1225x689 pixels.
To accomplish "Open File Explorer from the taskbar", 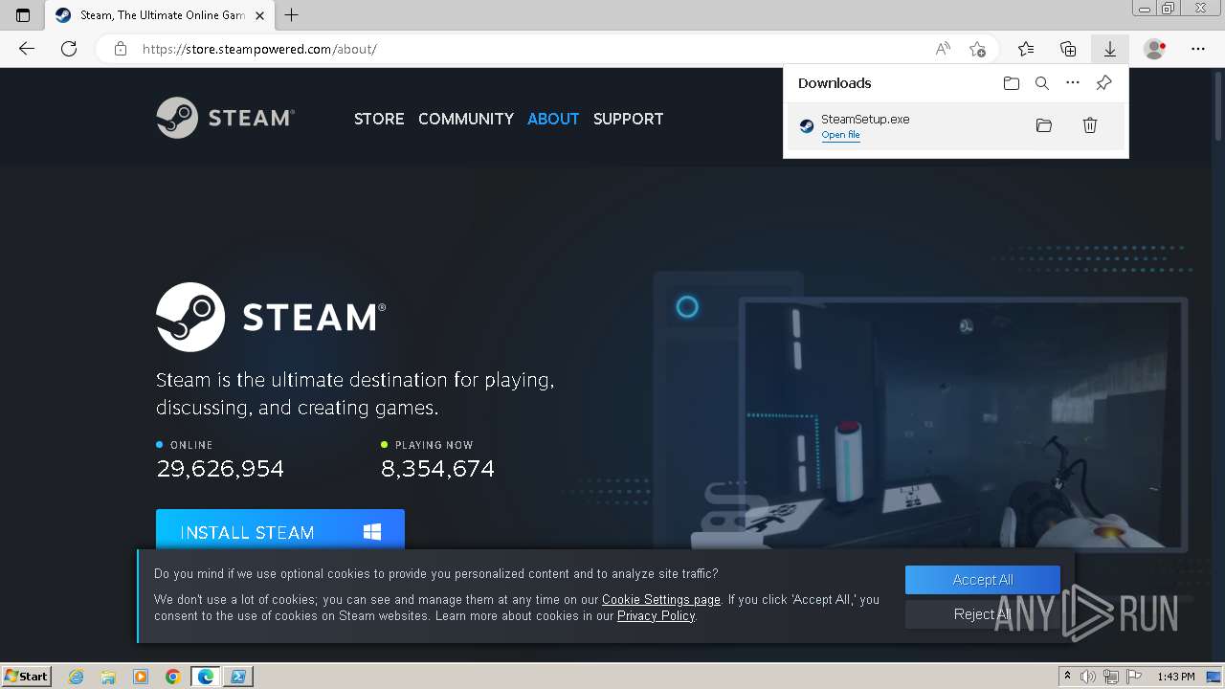I will 108,677.
